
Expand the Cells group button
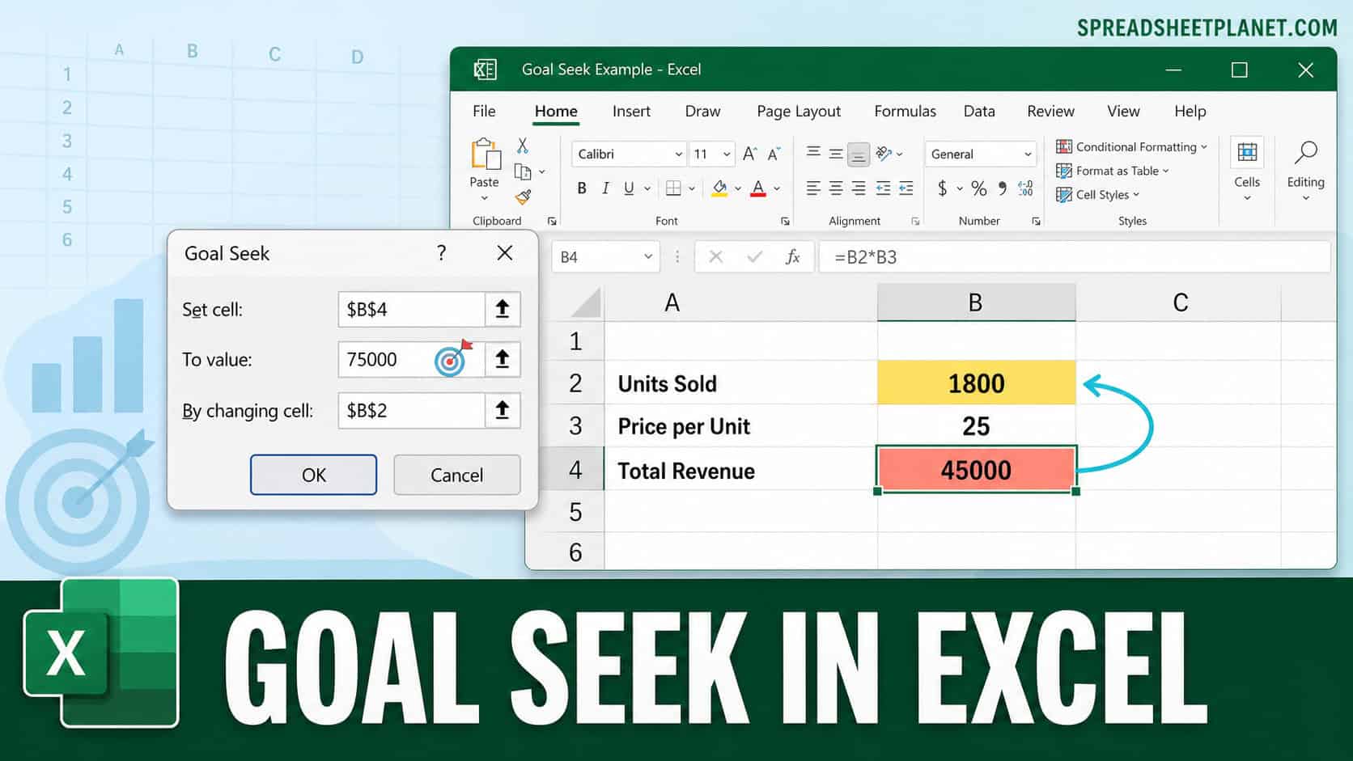(1247, 169)
